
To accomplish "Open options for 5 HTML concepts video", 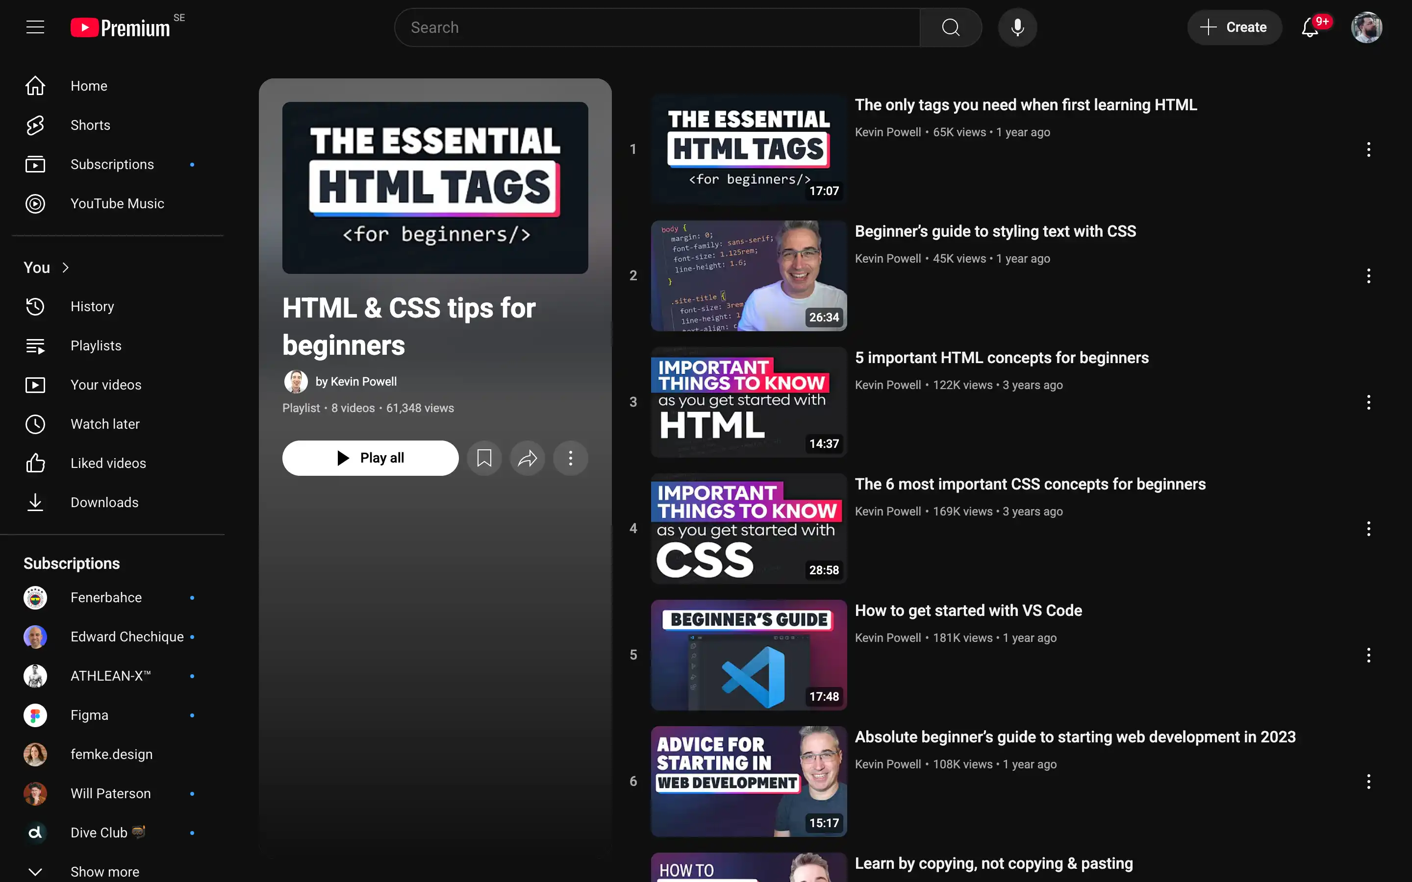I will (x=1368, y=402).
